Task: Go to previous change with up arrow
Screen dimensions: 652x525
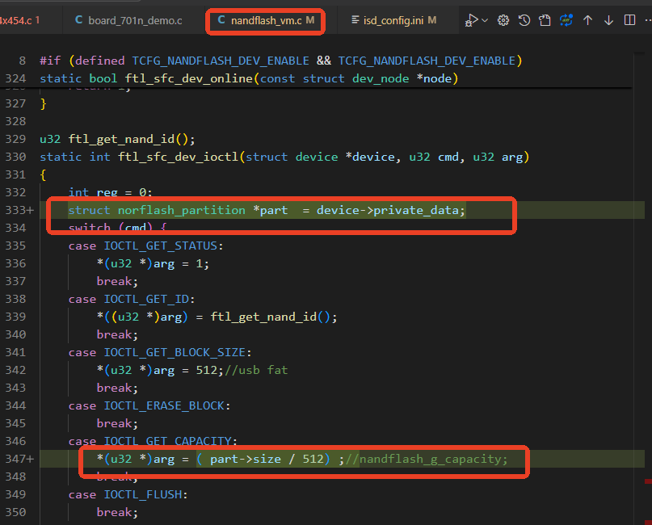Action: (587, 20)
